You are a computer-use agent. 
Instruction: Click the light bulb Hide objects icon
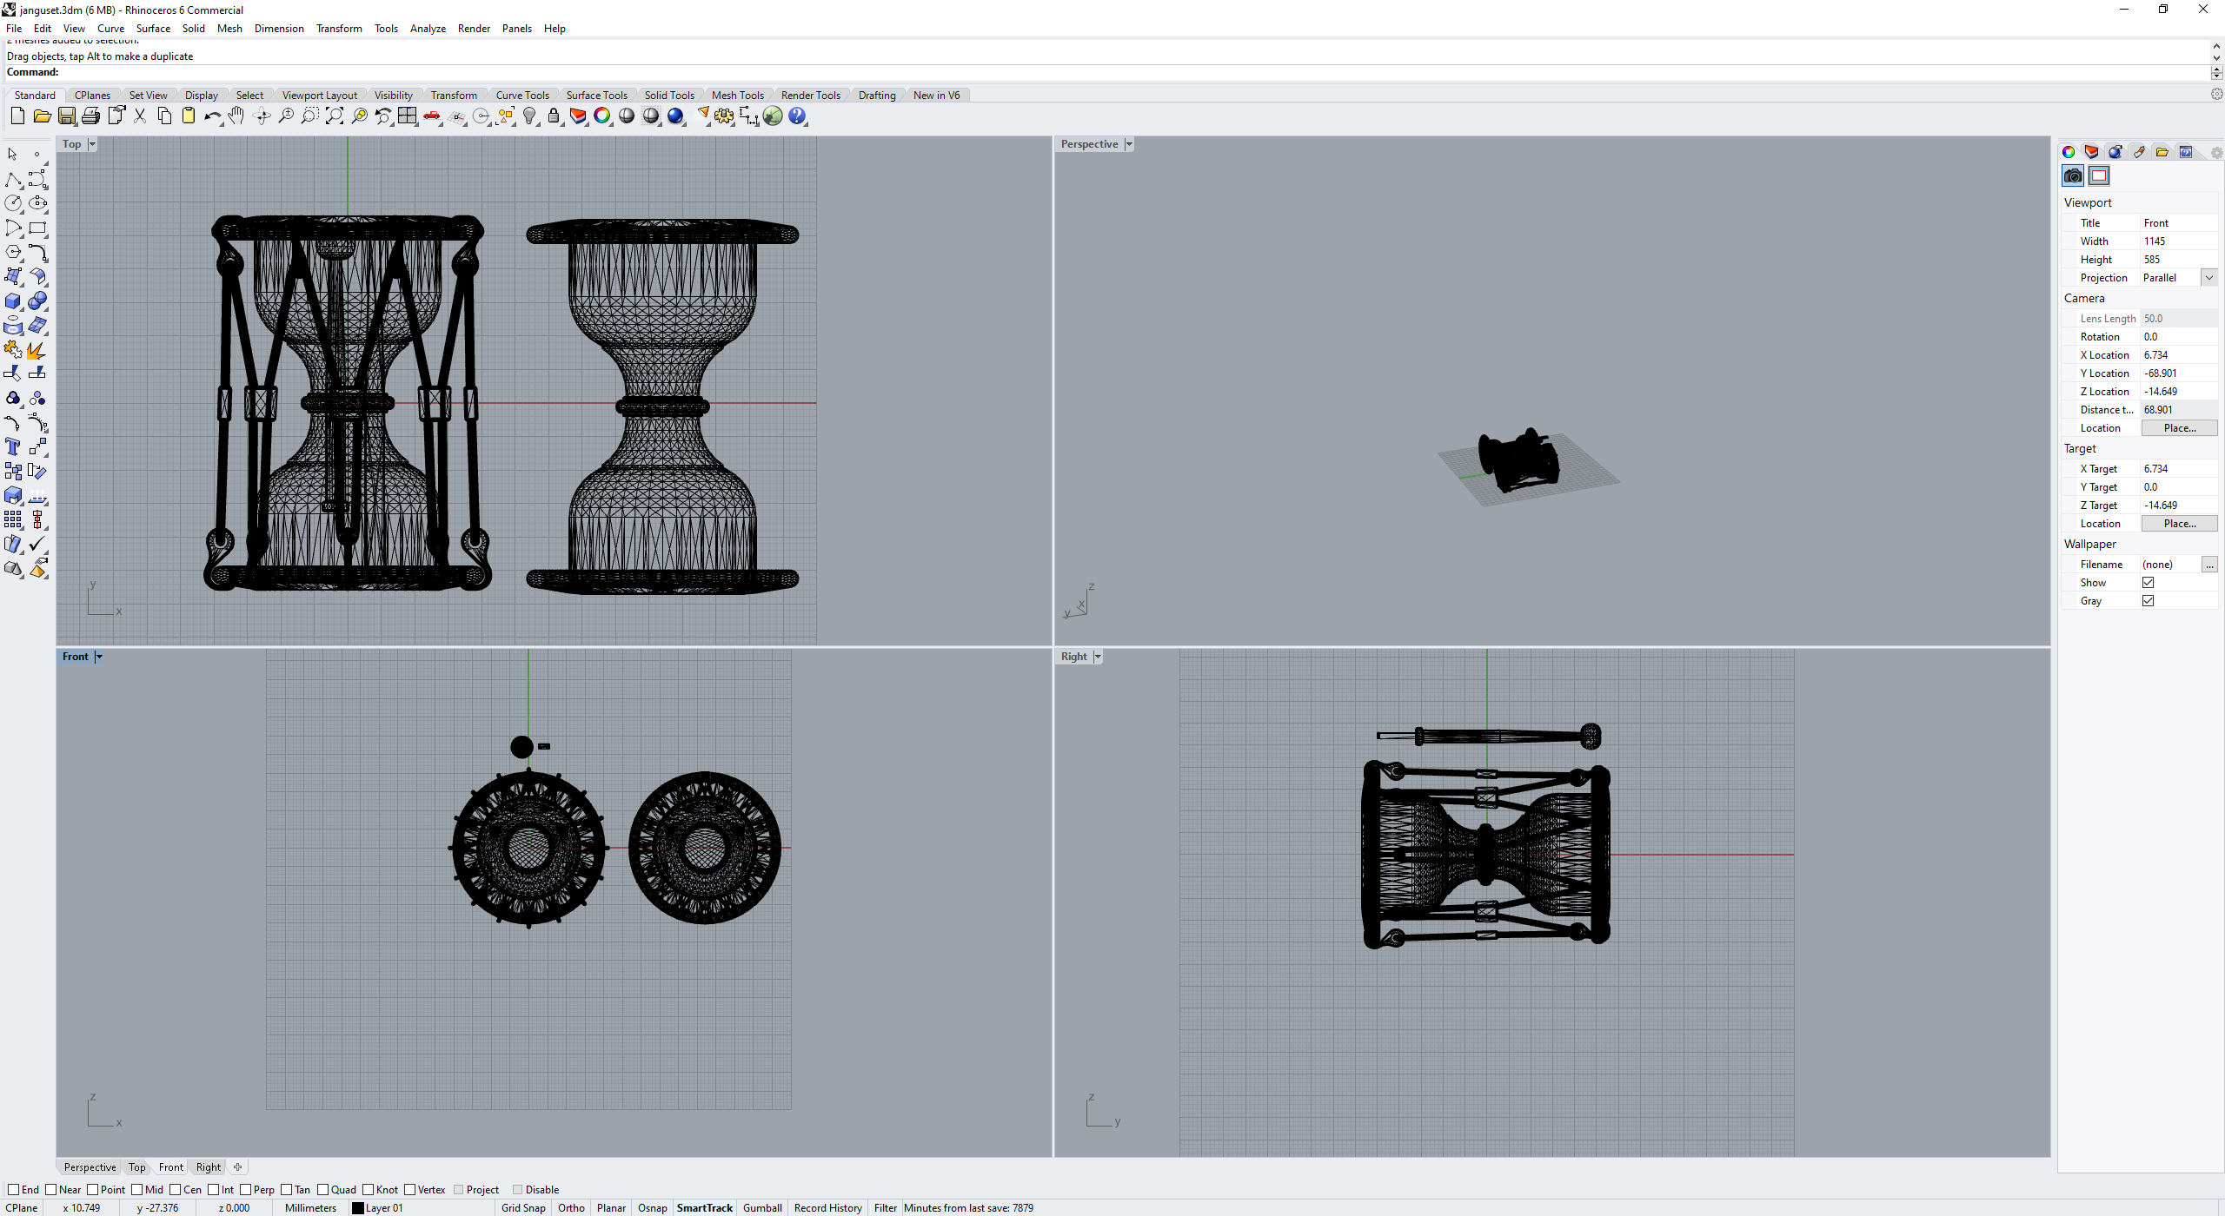tap(529, 116)
